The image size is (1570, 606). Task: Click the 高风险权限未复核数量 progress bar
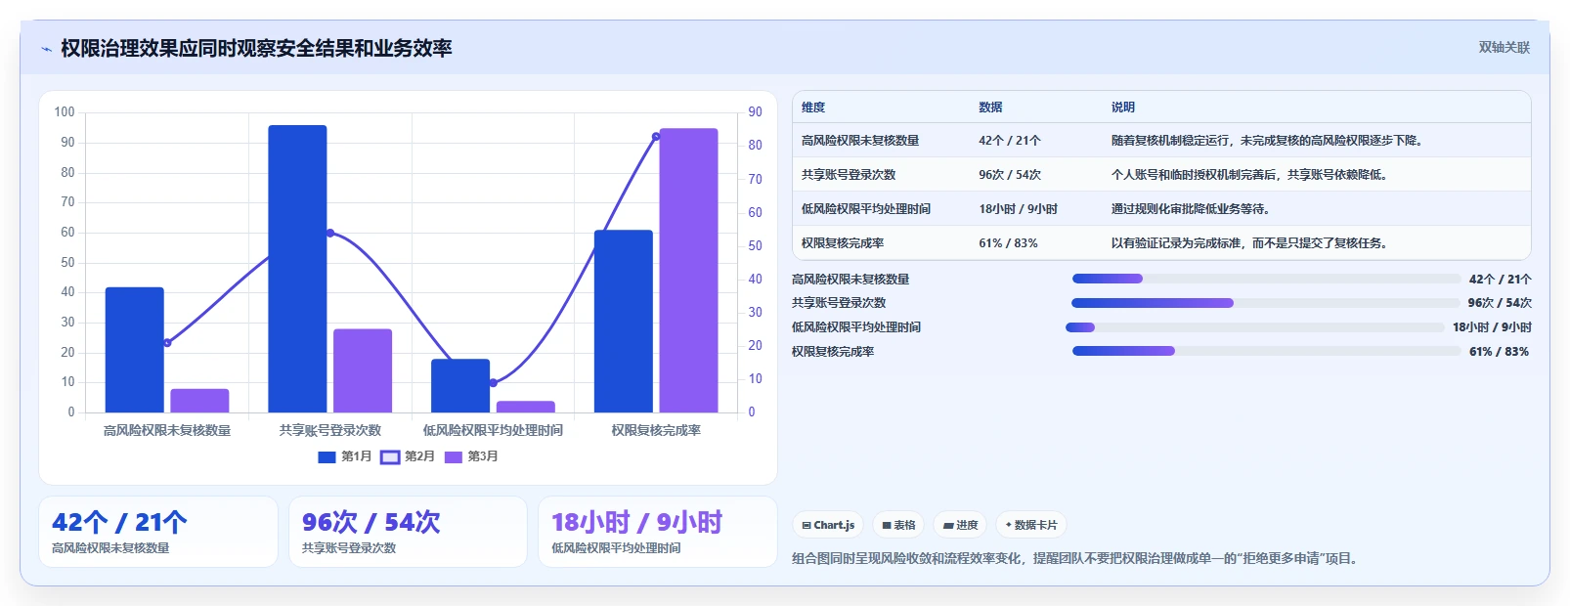(1266, 279)
